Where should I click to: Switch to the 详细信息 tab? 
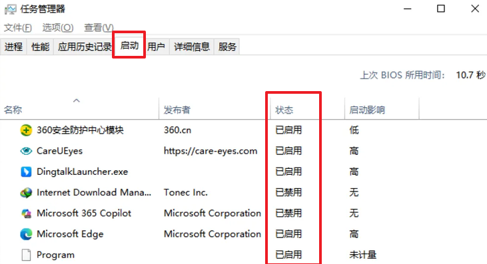tap(192, 47)
